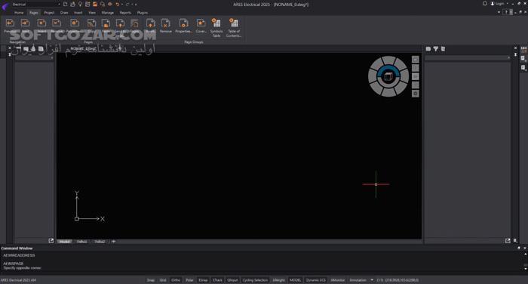Click the notification bell icon
This screenshot has width=528, height=284.
[x=484, y=3]
